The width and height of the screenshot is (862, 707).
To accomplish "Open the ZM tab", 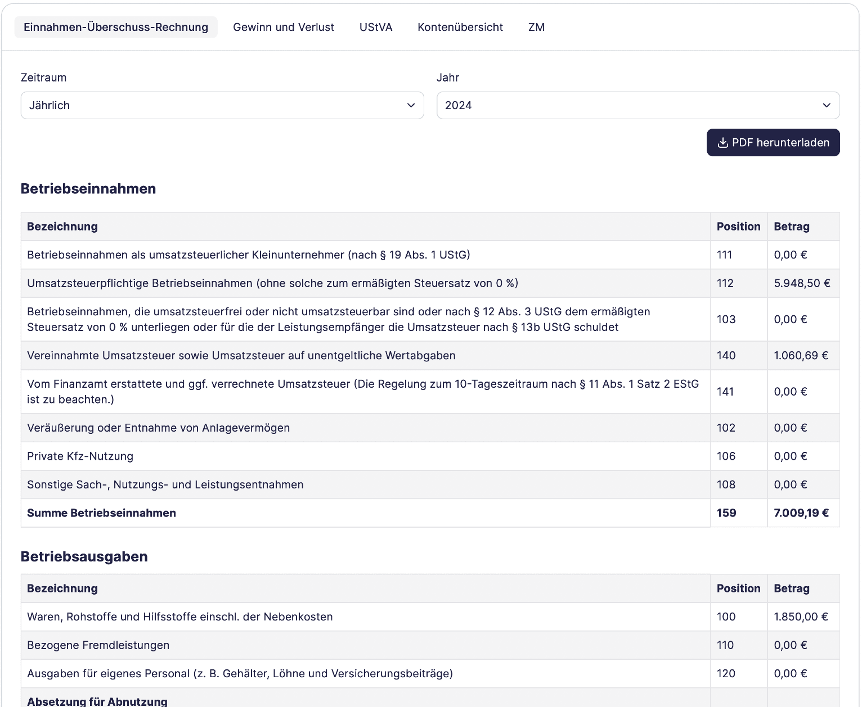I will (x=536, y=27).
